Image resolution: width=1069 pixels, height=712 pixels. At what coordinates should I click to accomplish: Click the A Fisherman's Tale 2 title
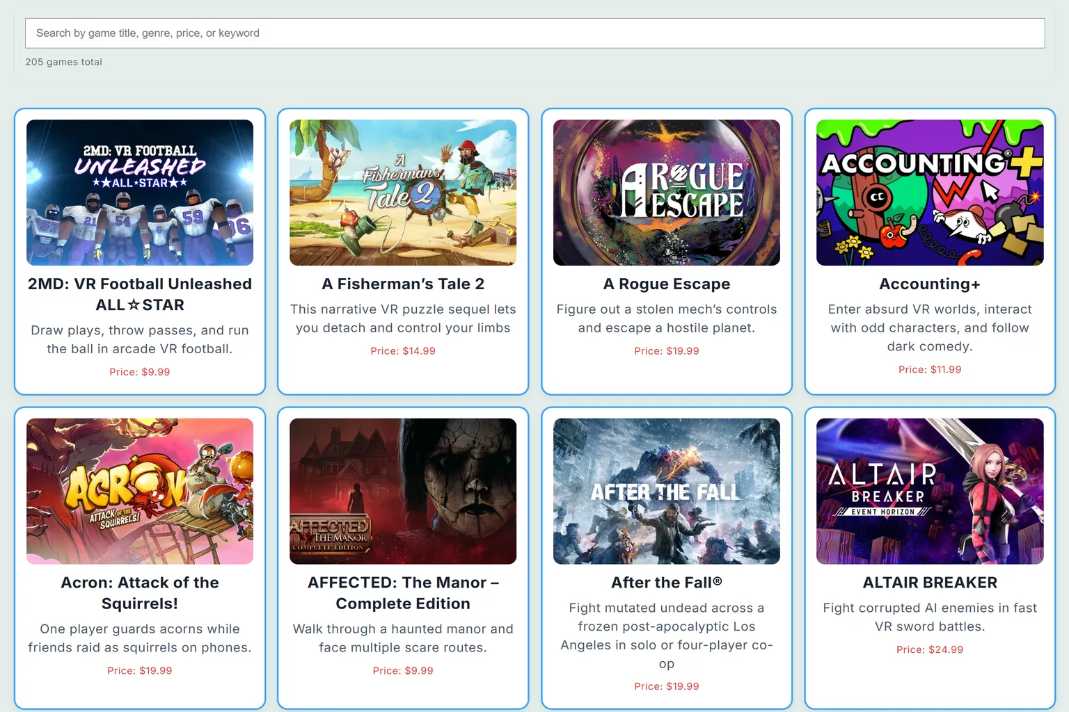pos(403,284)
